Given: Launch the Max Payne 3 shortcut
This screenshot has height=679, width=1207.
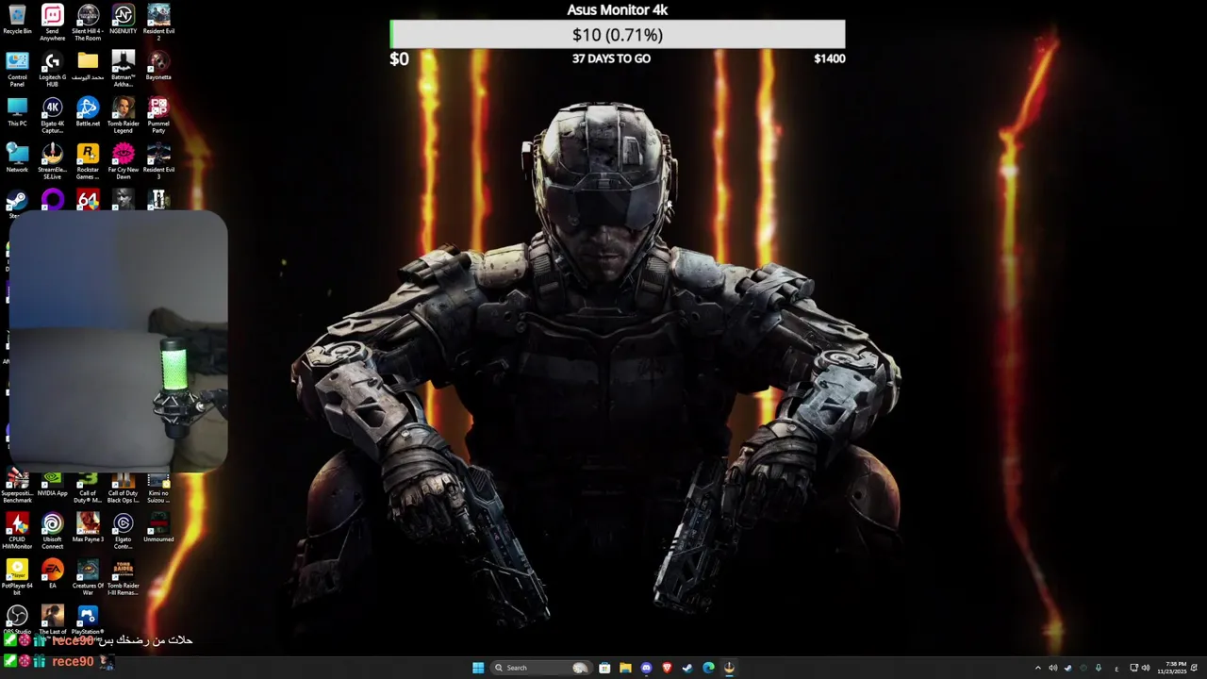Looking at the screenshot, I should pyautogui.click(x=88, y=528).
